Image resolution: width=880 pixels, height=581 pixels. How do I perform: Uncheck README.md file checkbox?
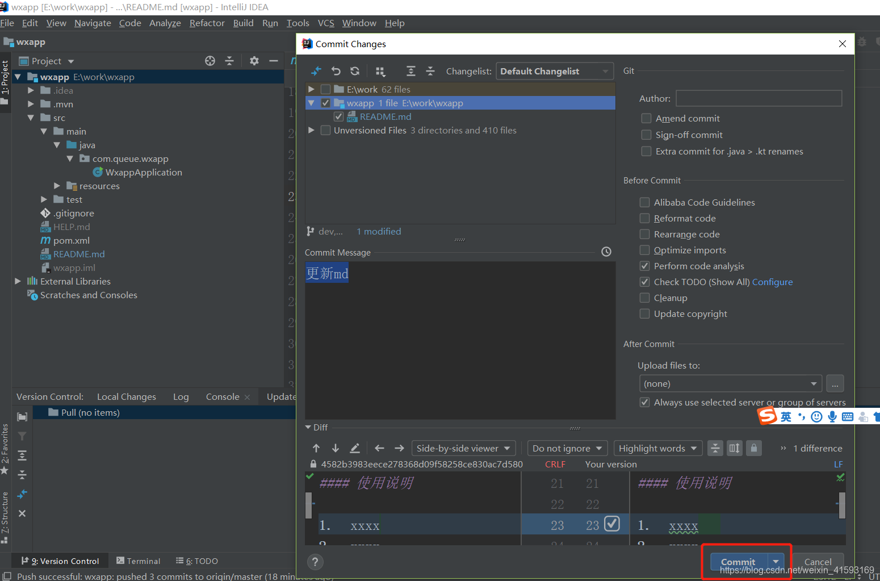(338, 116)
